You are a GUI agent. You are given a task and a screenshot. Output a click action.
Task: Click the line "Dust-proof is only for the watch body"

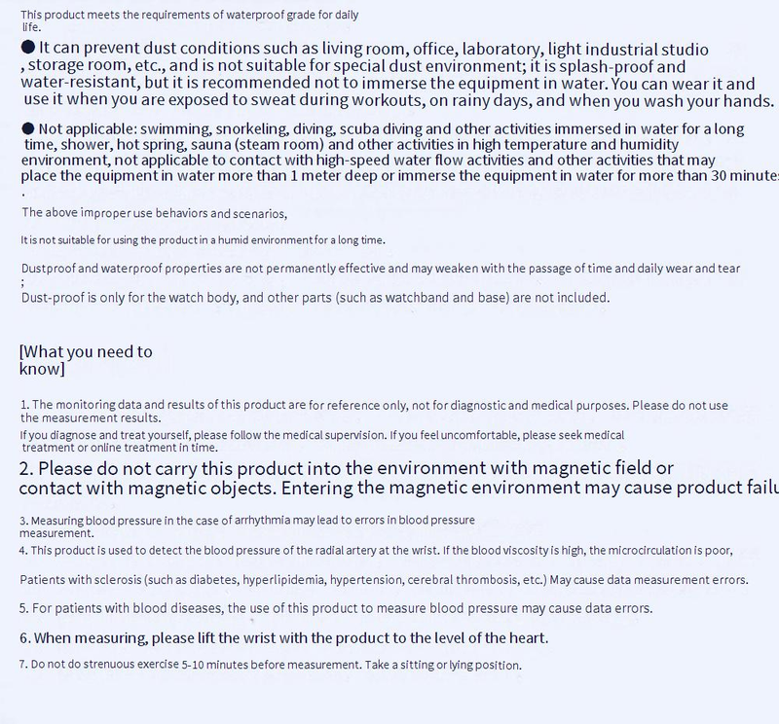(315, 297)
